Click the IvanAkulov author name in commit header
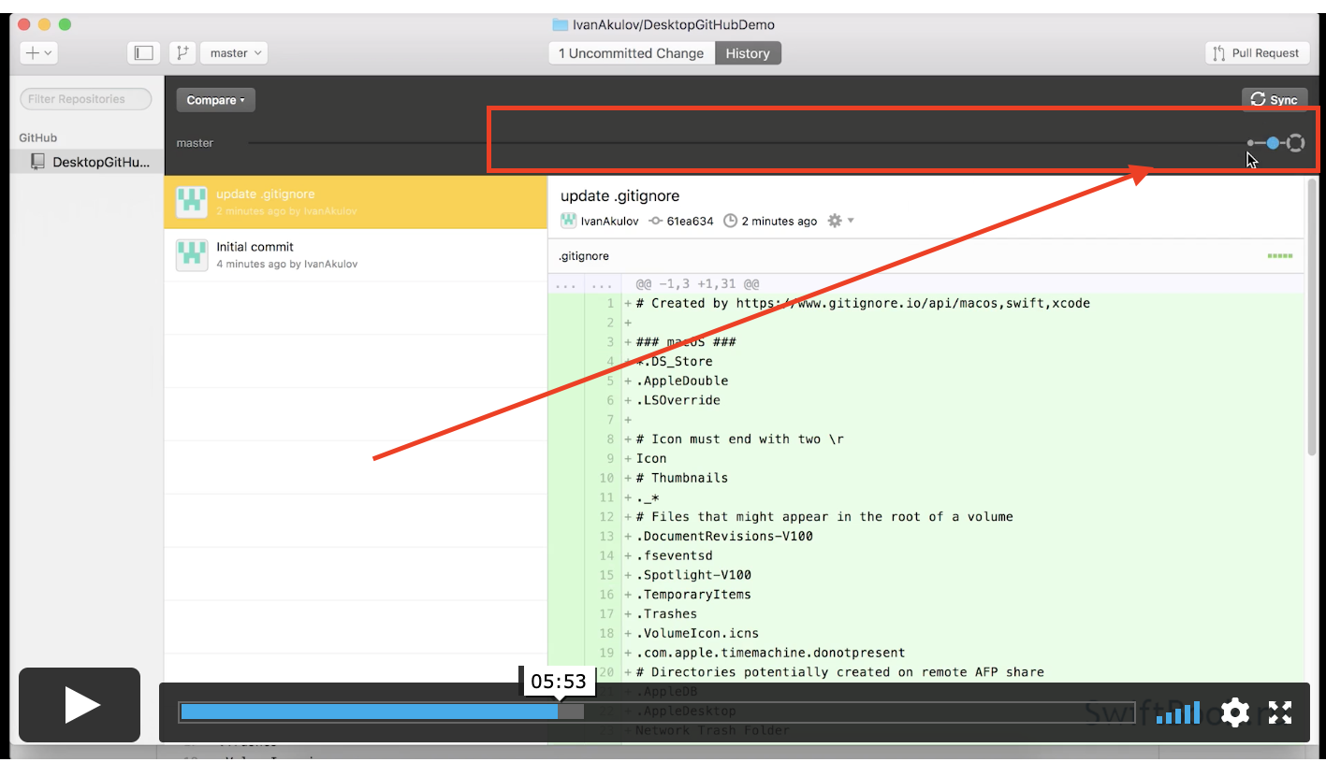The width and height of the screenshot is (1326, 762). pos(610,222)
